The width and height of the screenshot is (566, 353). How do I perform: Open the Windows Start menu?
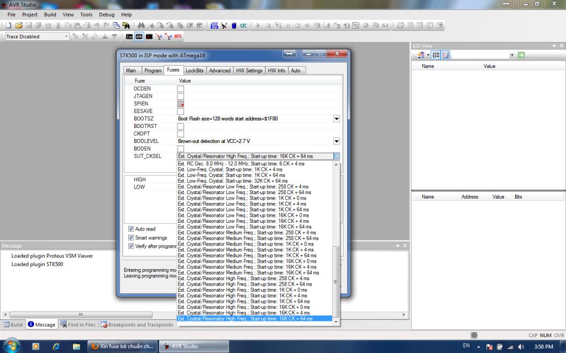pyautogui.click(x=11, y=346)
